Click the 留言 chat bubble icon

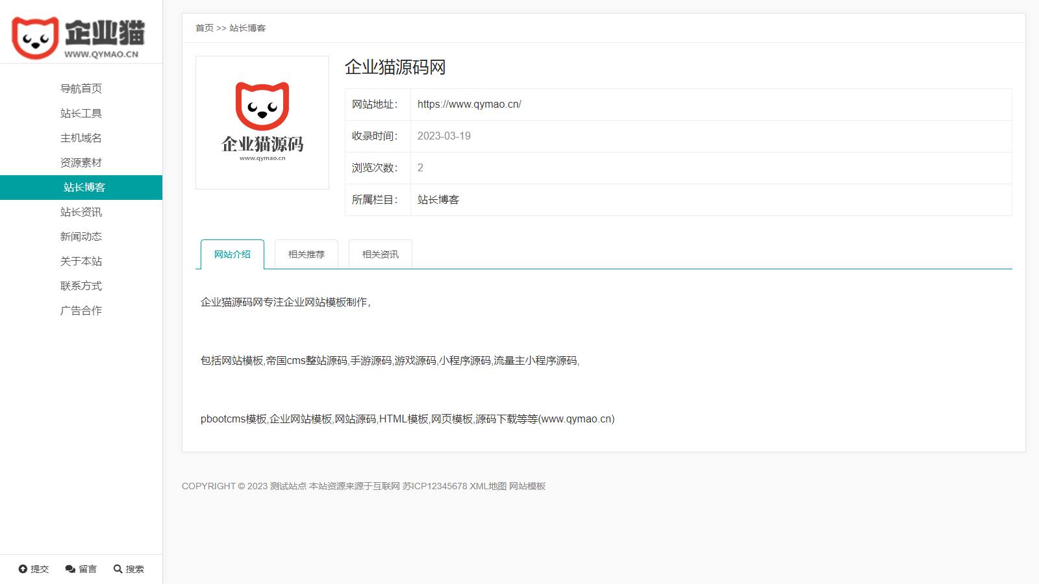[70, 569]
